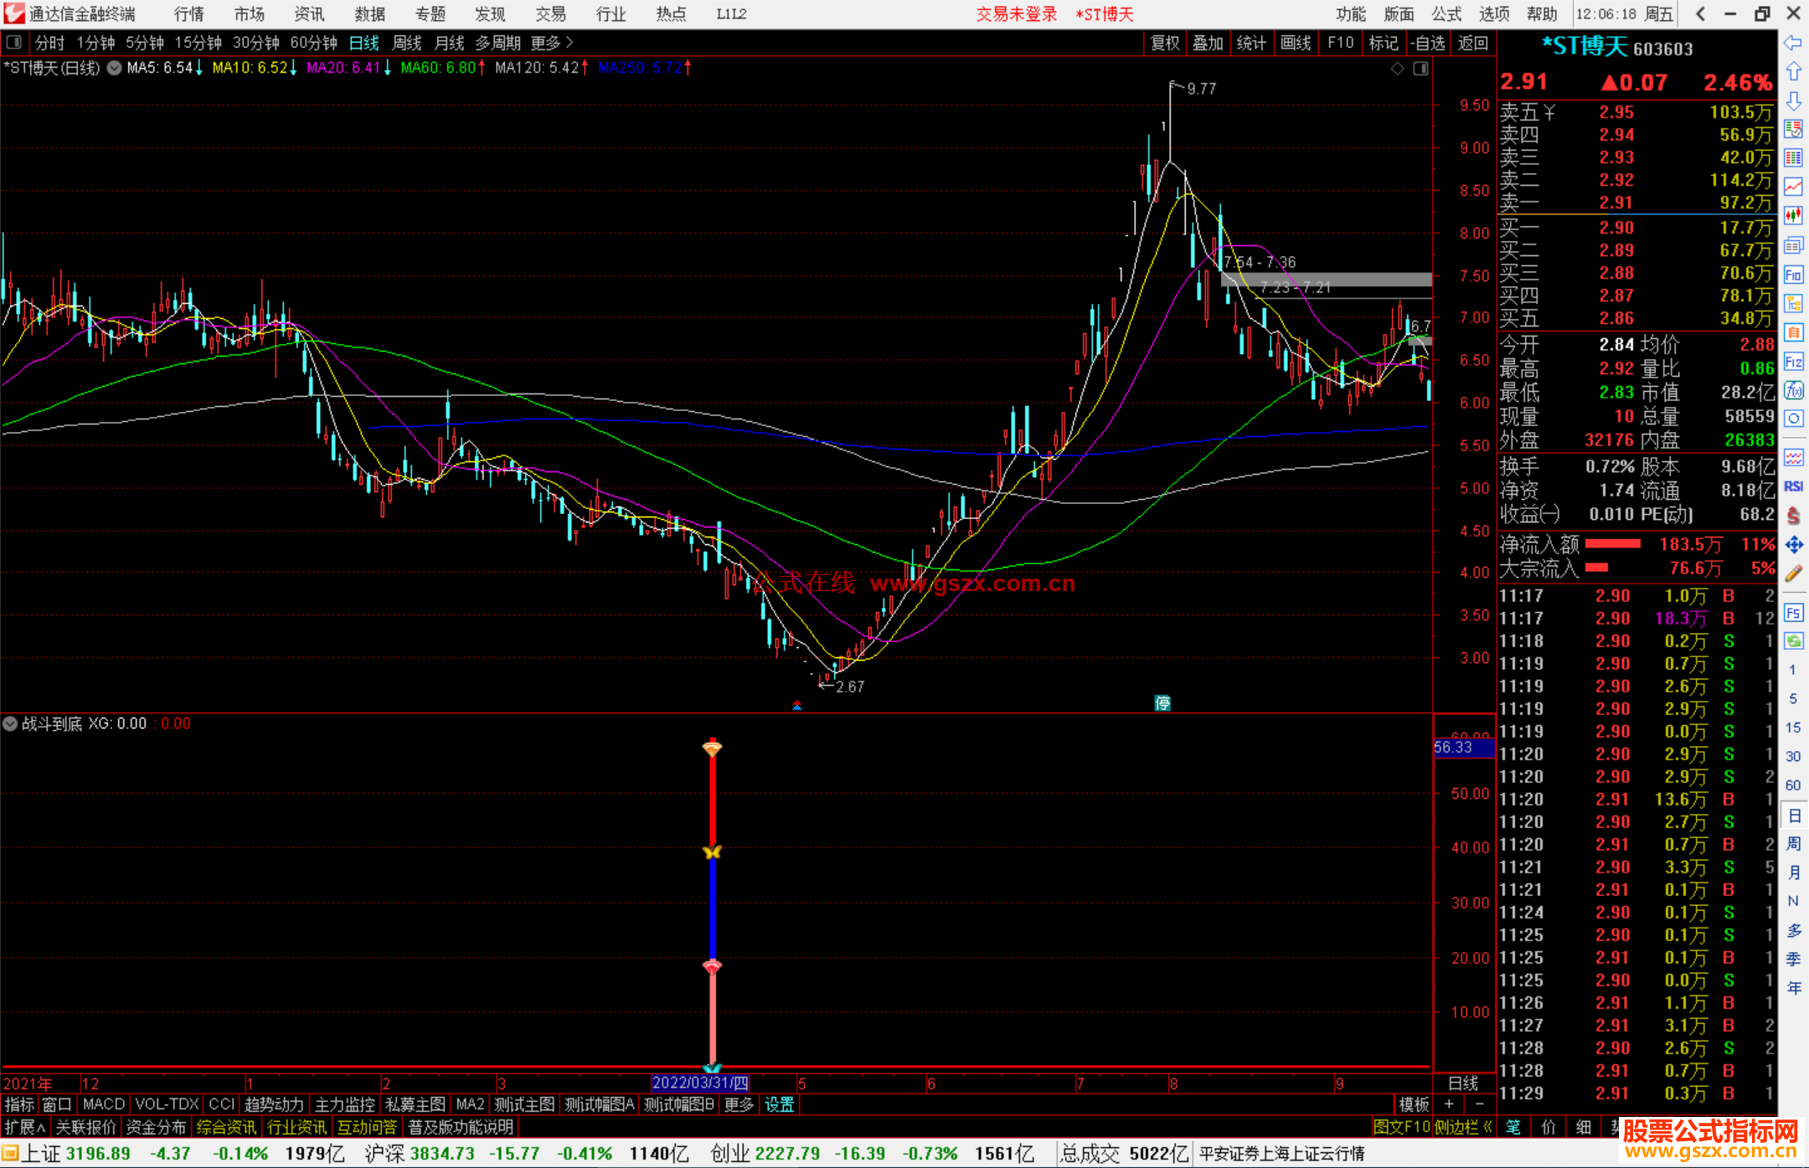Switch to the MACD indicator tab
This screenshot has height=1168, width=1809.
coord(104,1104)
